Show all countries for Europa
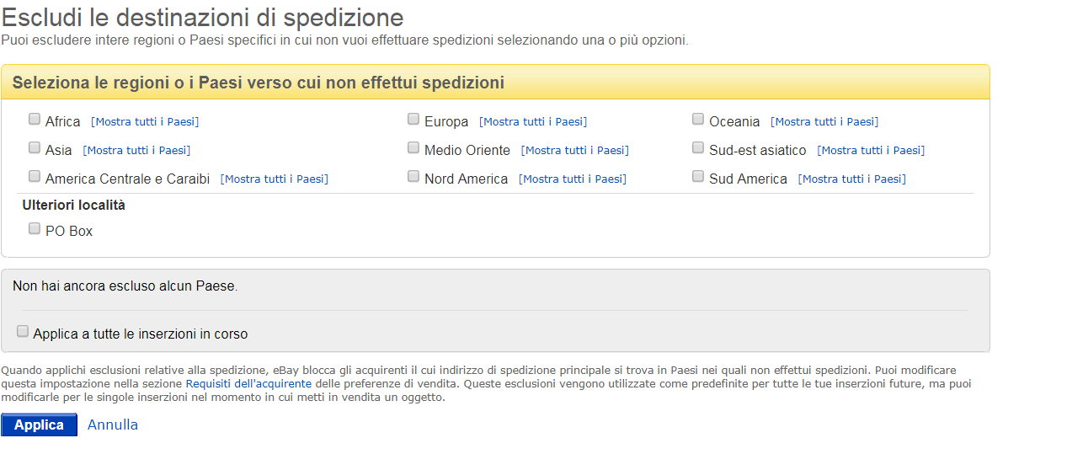This screenshot has height=454, width=1067. coord(533,122)
